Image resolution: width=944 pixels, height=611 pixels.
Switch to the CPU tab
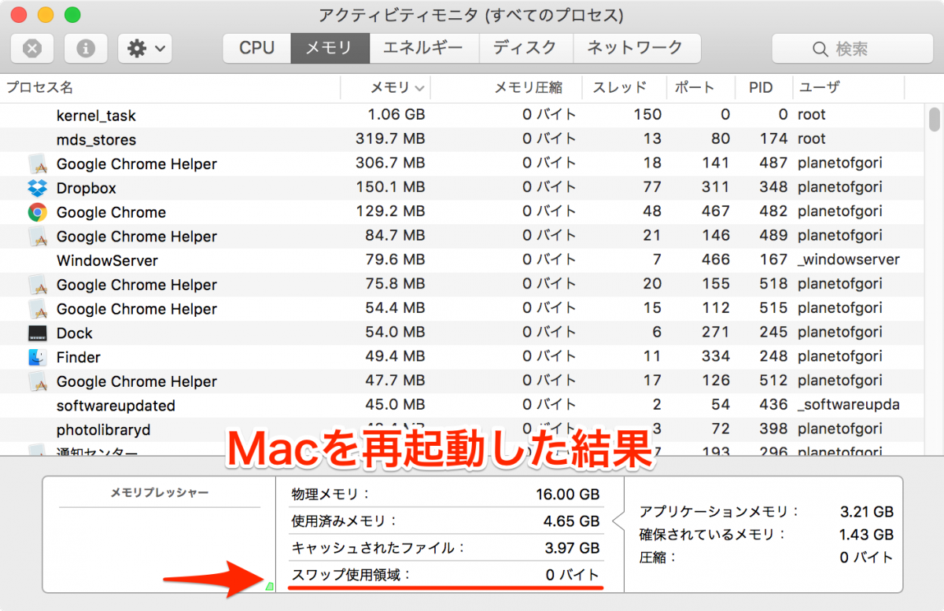coord(256,48)
